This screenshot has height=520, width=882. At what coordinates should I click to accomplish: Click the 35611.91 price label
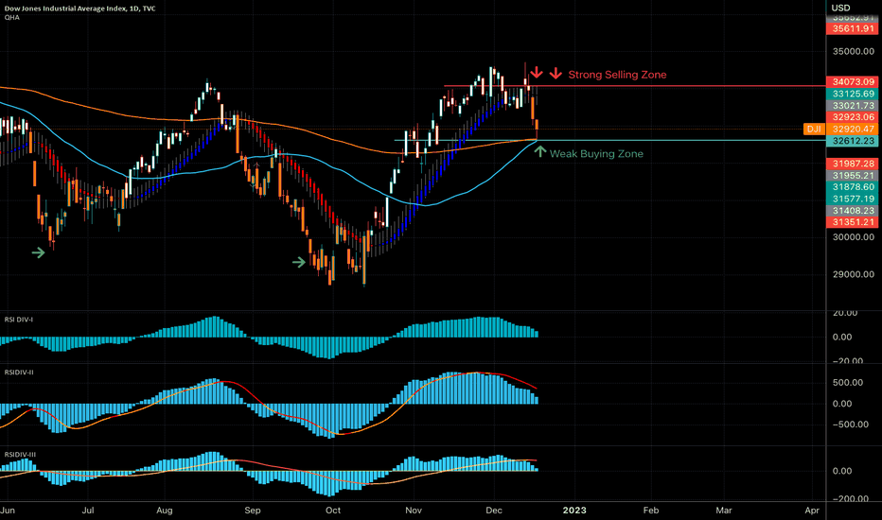coord(852,28)
